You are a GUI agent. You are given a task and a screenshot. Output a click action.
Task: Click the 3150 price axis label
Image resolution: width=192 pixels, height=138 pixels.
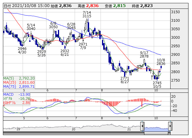[x=176, y=12]
